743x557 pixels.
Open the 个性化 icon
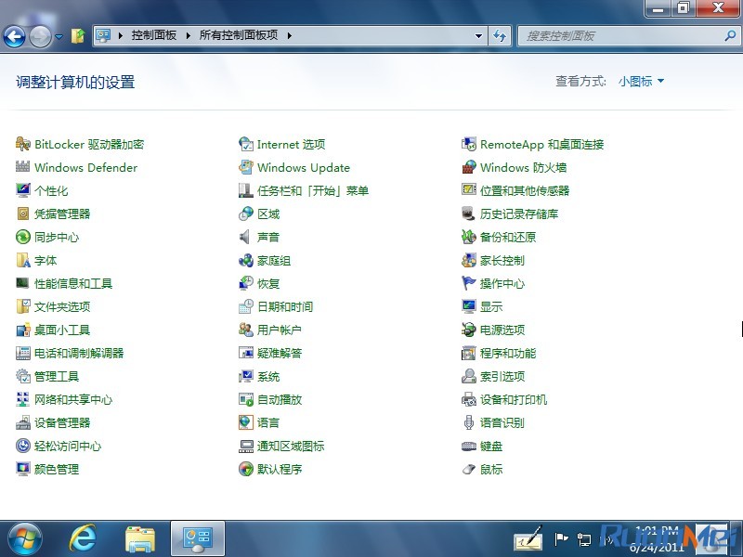[x=22, y=190]
